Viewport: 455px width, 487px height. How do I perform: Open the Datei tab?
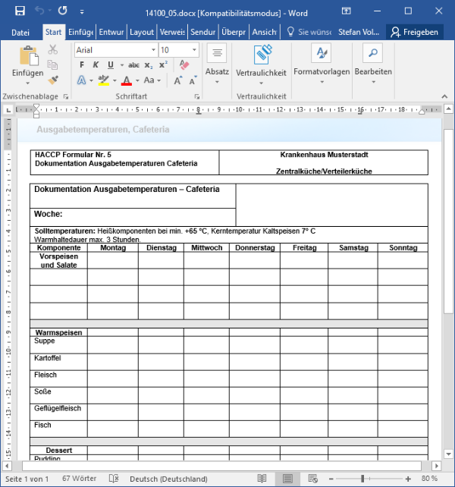(x=20, y=32)
